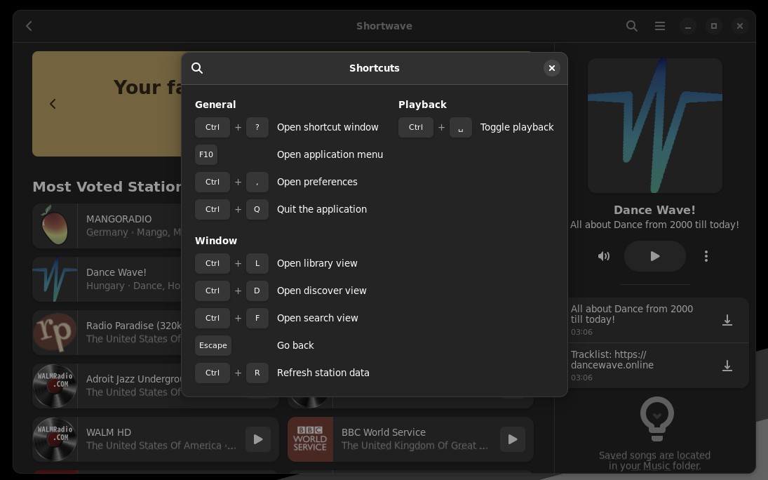Screen dimensions: 768x480
Task: Start playback of Dance Wave!
Action: pyautogui.click(x=654, y=256)
